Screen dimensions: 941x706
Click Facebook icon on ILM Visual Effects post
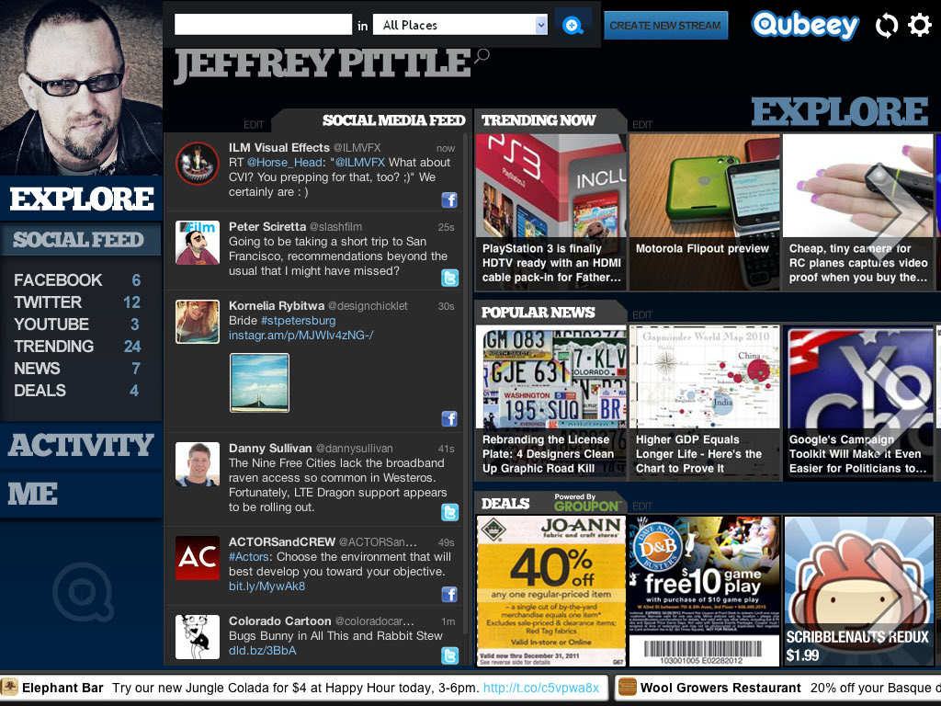point(449,199)
